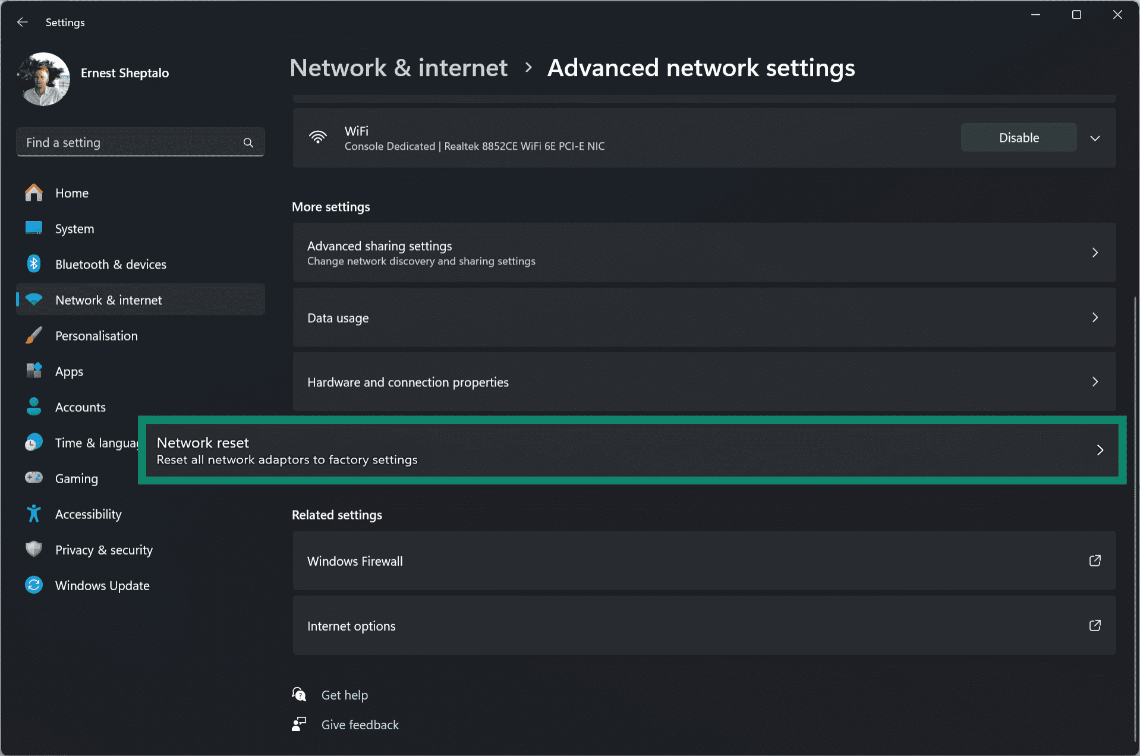The width and height of the screenshot is (1140, 756).
Task: Click the Privacy & security shield icon
Action: click(34, 549)
